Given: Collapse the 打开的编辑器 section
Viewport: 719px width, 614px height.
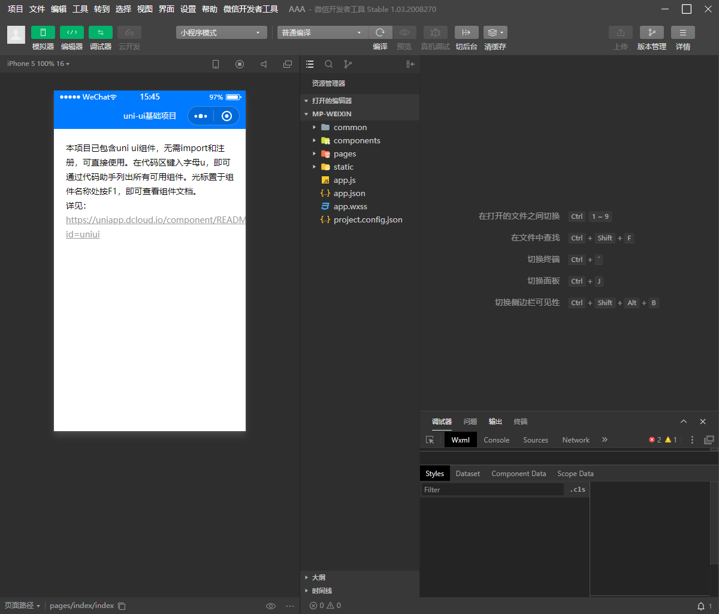Looking at the screenshot, I should point(359,101).
